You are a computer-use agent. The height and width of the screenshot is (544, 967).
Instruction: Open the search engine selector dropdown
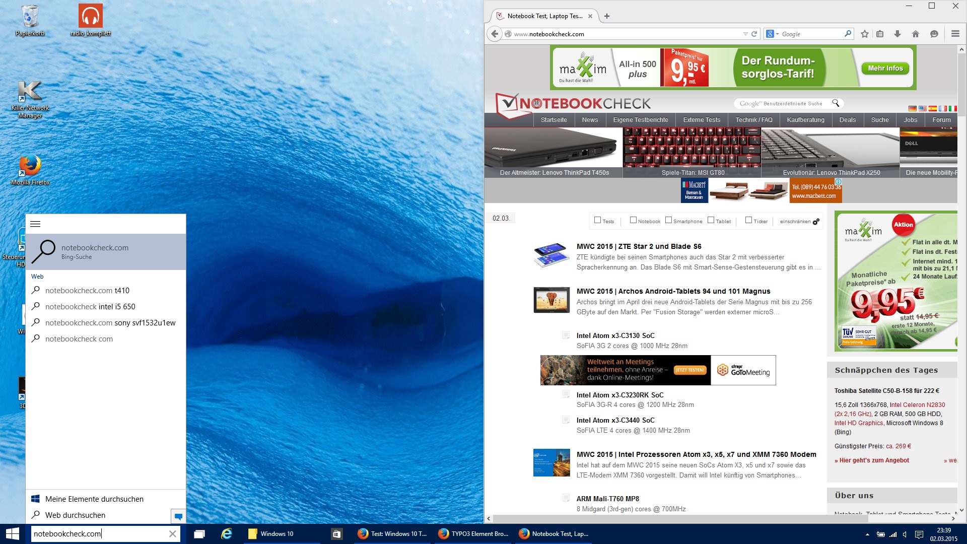click(x=773, y=34)
